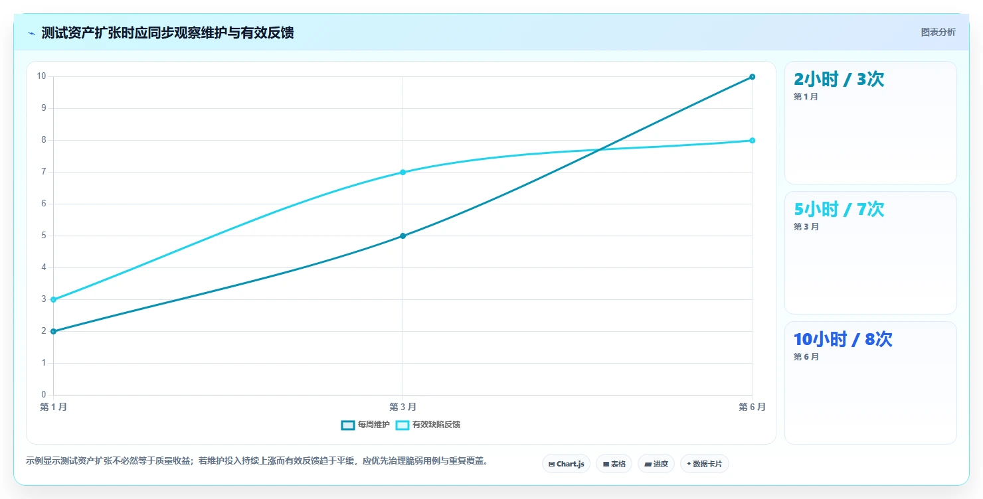
Task: Click the y-axis value 10
Action: pos(41,76)
